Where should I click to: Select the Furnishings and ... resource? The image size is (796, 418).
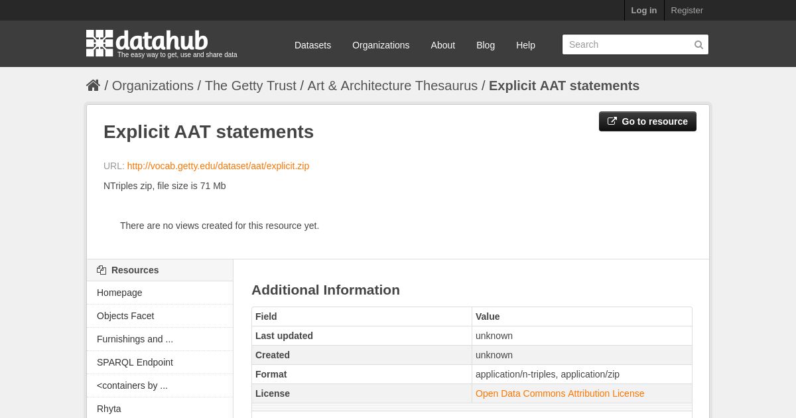pos(160,339)
